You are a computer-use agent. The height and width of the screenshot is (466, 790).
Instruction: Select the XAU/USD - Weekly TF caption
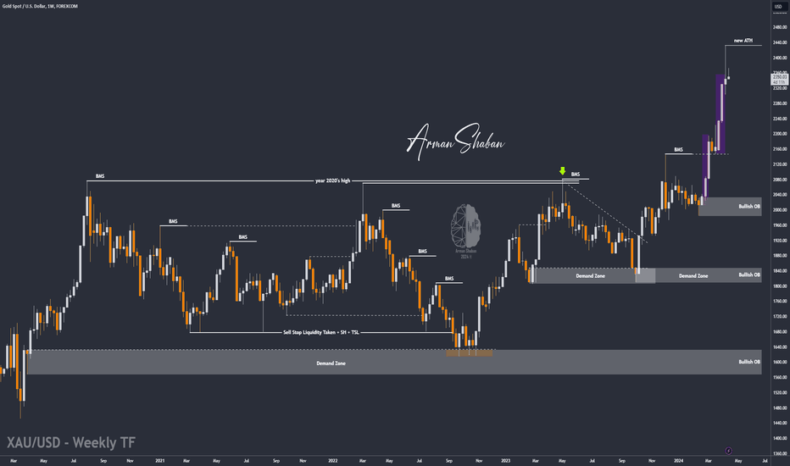[x=71, y=442]
